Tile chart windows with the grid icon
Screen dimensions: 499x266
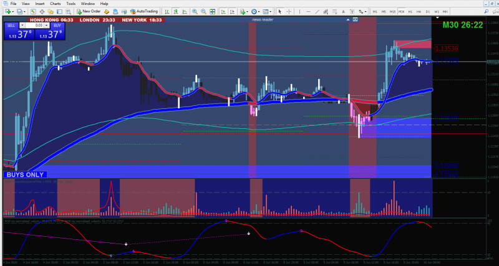click(212, 11)
